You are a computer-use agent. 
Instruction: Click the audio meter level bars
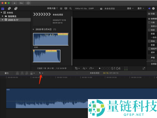click(x=126, y=68)
